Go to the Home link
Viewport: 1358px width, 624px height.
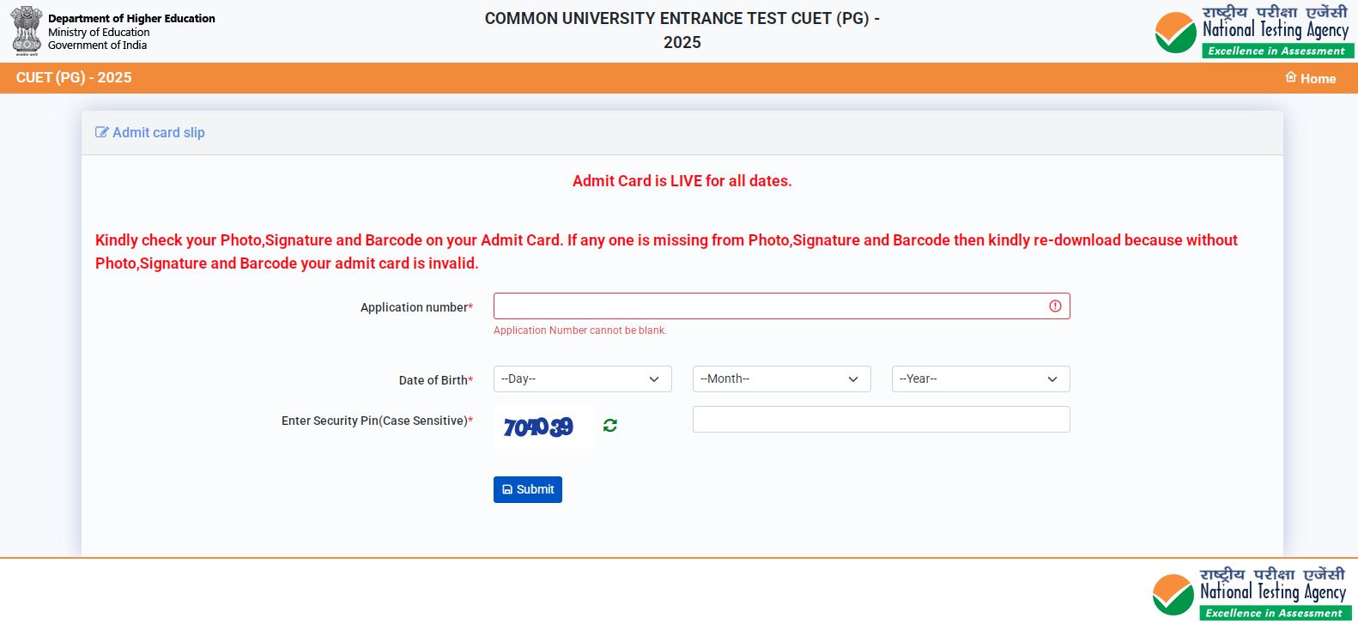coord(1318,79)
